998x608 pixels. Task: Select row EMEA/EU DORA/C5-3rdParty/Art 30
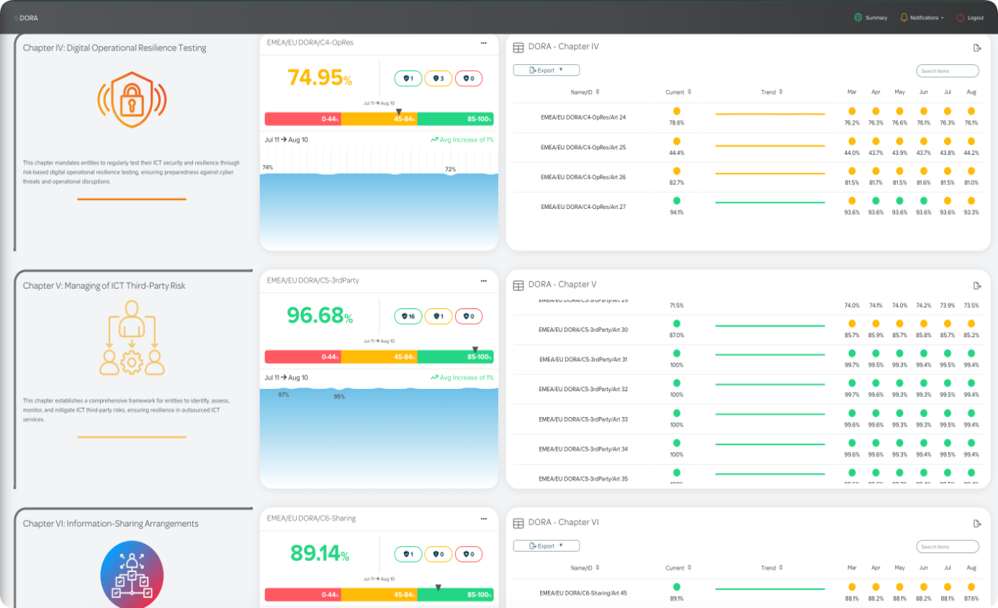pos(747,329)
